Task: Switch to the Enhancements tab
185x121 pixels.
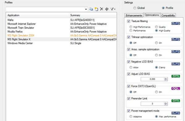Action: [x=134, y=15]
